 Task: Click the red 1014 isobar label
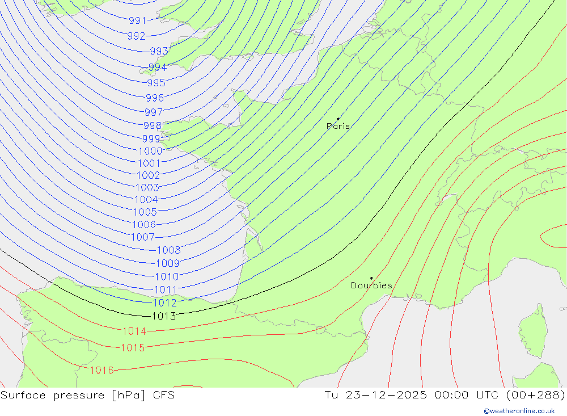pyautogui.click(x=134, y=331)
